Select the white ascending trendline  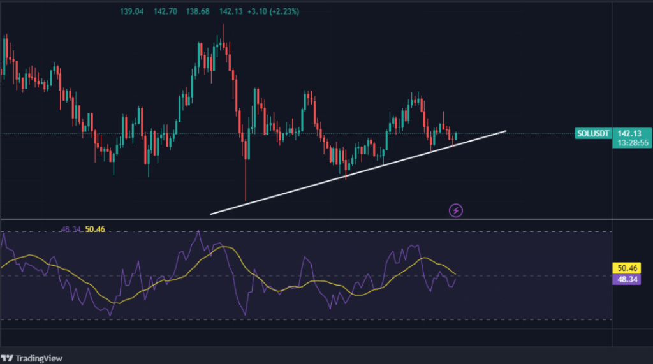pos(358,173)
